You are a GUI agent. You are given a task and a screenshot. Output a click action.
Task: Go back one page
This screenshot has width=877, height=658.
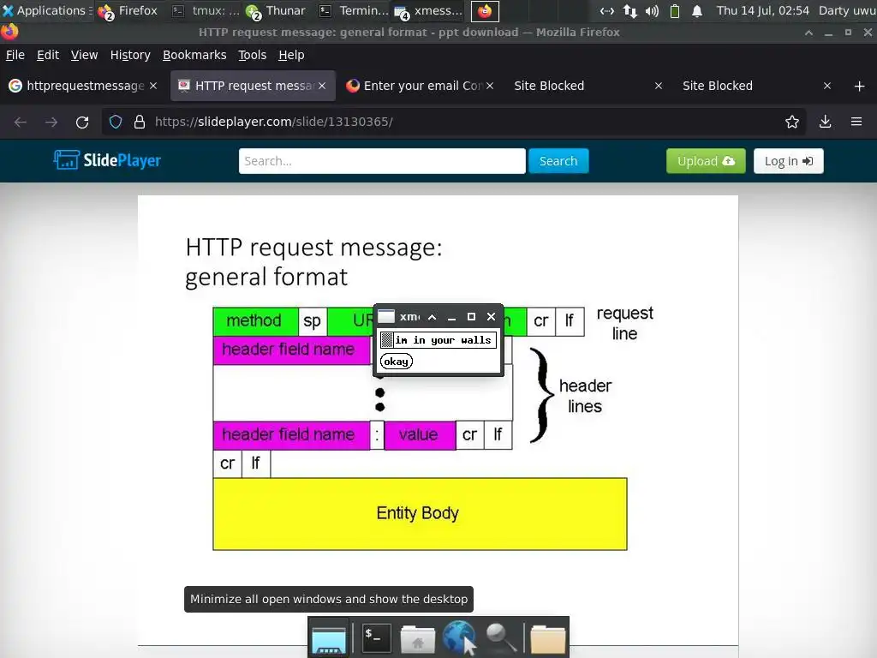(x=21, y=122)
